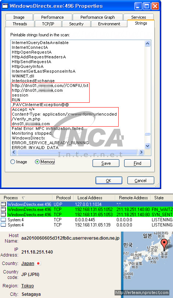173x298 pixels.
Task: Switch to the TCP/IP tab
Action: (48, 24)
